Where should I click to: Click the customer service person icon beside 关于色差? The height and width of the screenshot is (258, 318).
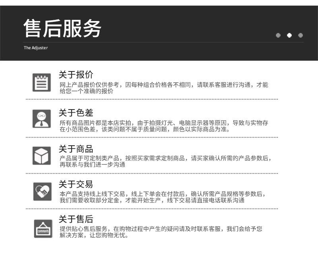tap(42, 119)
